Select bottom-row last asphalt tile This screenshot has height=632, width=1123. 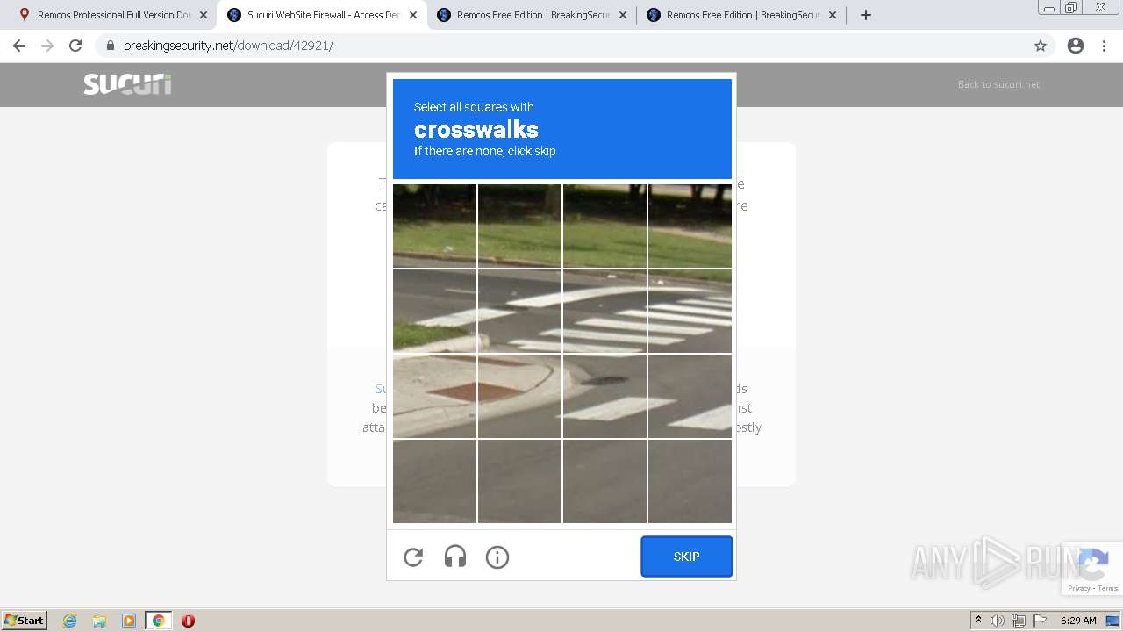click(690, 481)
